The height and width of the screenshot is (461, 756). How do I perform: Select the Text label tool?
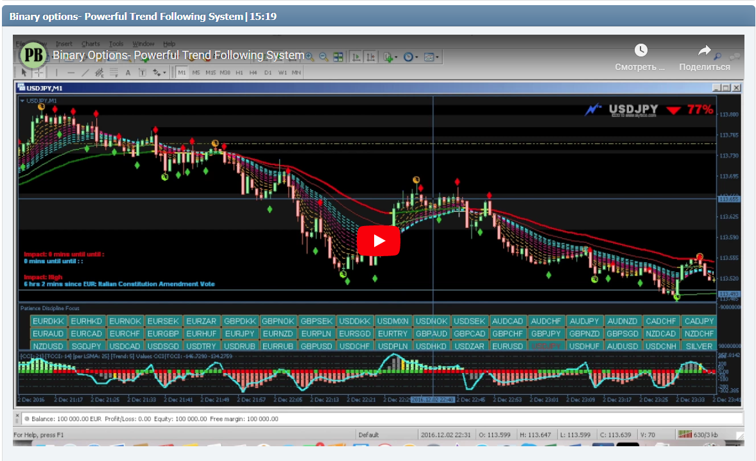[x=142, y=73]
